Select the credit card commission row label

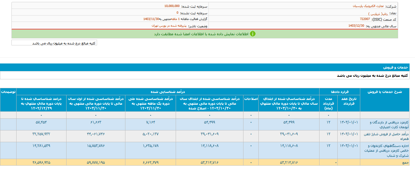coord(384,124)
